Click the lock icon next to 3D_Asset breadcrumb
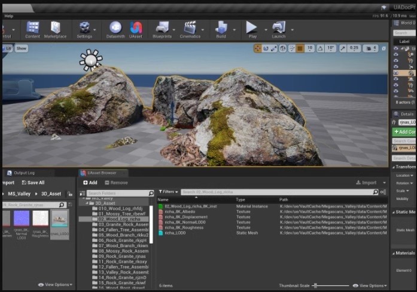 [70, 194]
